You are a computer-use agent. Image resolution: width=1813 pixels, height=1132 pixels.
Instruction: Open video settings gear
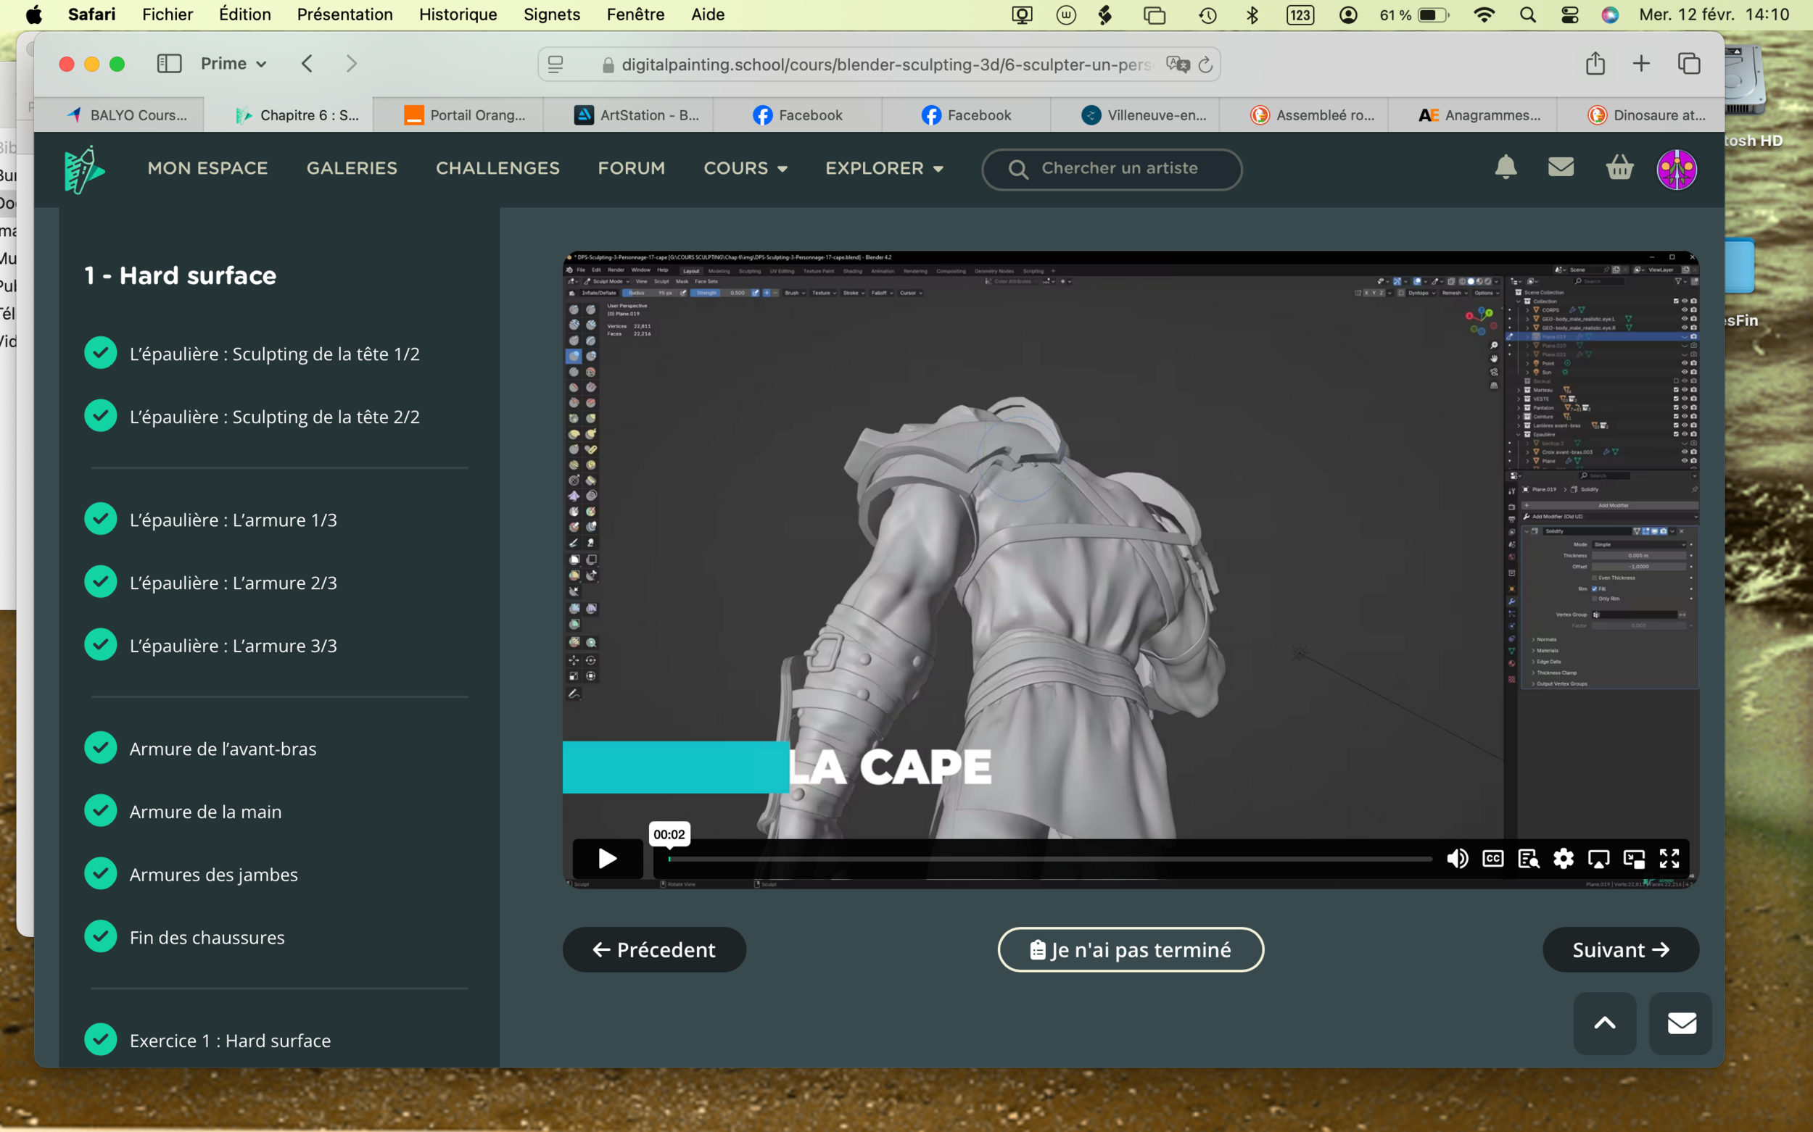(1563, 858)
